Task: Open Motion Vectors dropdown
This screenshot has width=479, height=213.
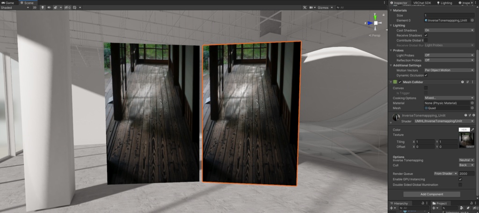Action: (x=449, y=70)
